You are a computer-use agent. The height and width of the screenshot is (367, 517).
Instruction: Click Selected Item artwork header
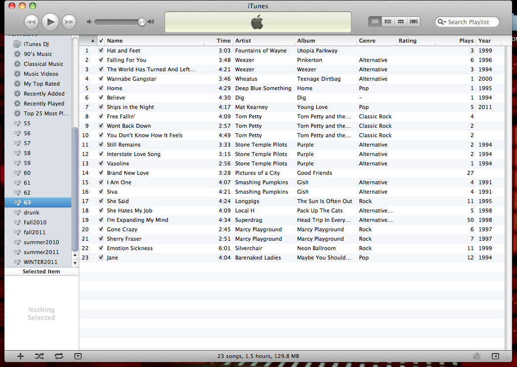(x=42, y=271)
